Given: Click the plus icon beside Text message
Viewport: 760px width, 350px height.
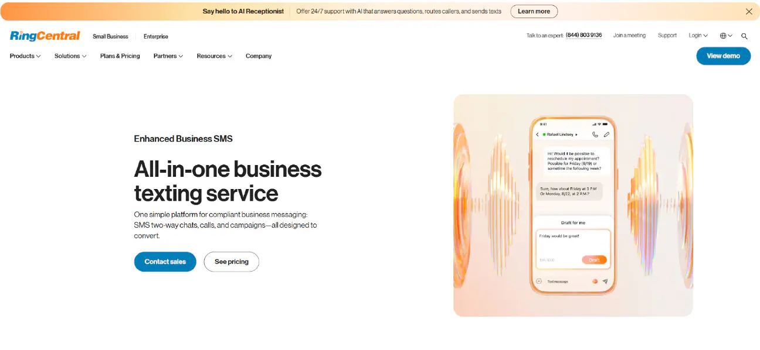Looking at the screenshot, I should coord(539,282).
